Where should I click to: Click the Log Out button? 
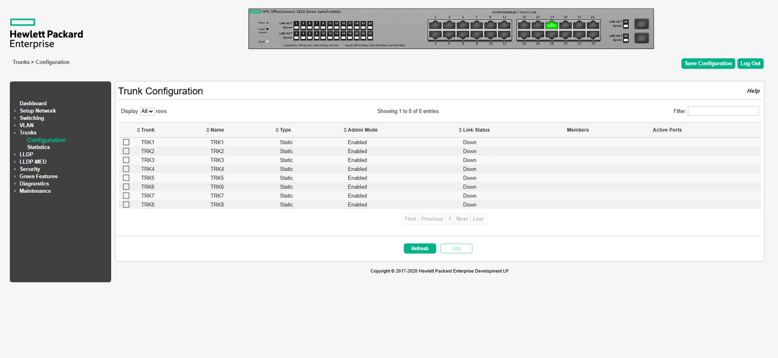[750, 63]
